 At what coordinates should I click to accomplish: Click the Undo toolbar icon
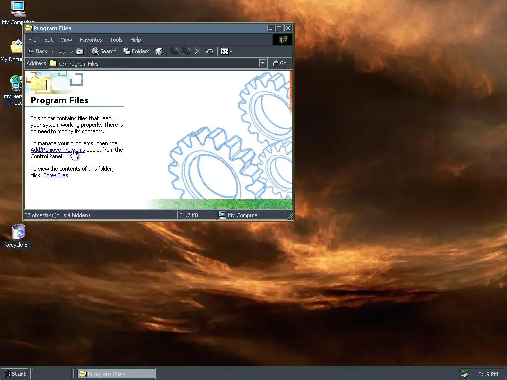pos(209,51)
